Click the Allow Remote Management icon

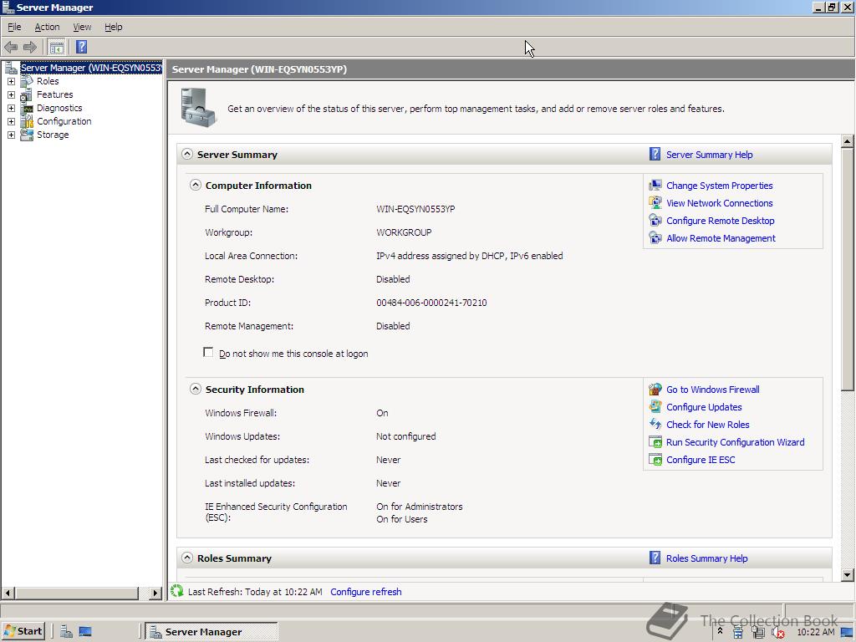655,238
